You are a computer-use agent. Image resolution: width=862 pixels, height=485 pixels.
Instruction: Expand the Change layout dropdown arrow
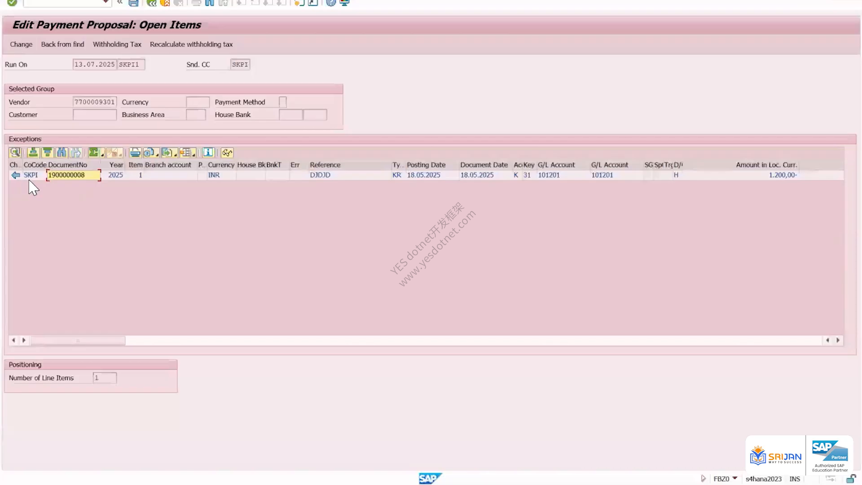194,155
